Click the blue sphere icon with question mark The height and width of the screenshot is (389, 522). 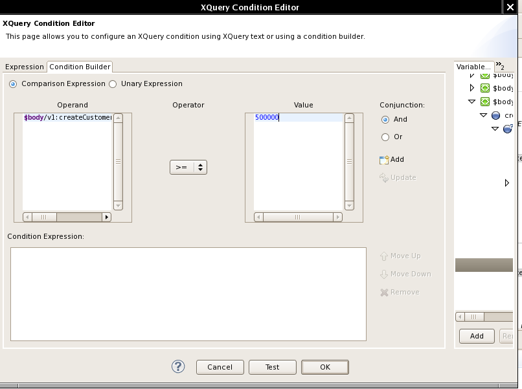coord(508,128)
